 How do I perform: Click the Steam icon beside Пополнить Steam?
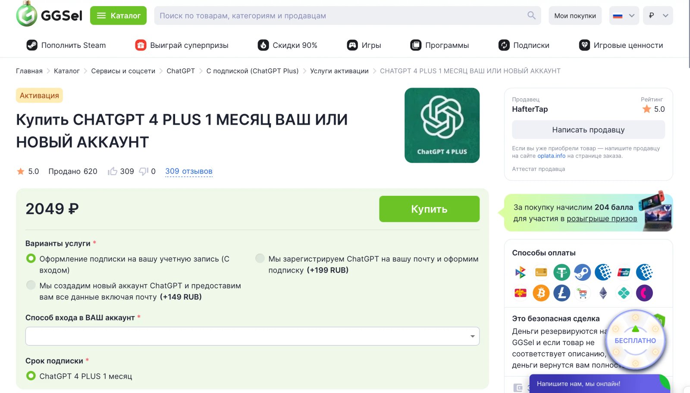[x=32, y=45]
